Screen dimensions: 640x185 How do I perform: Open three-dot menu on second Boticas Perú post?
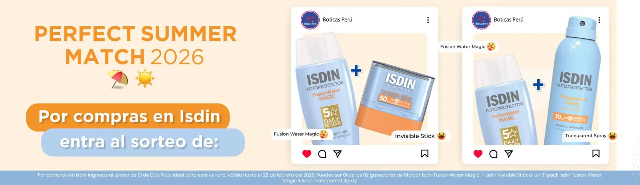point(599,20)
